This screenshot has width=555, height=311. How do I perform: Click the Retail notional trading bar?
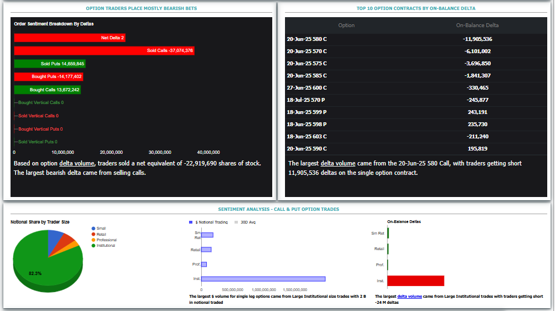click(x=206, y=250)
